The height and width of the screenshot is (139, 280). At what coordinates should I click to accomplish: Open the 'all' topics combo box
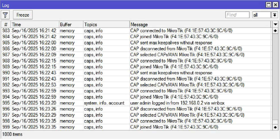pos(261,15)
